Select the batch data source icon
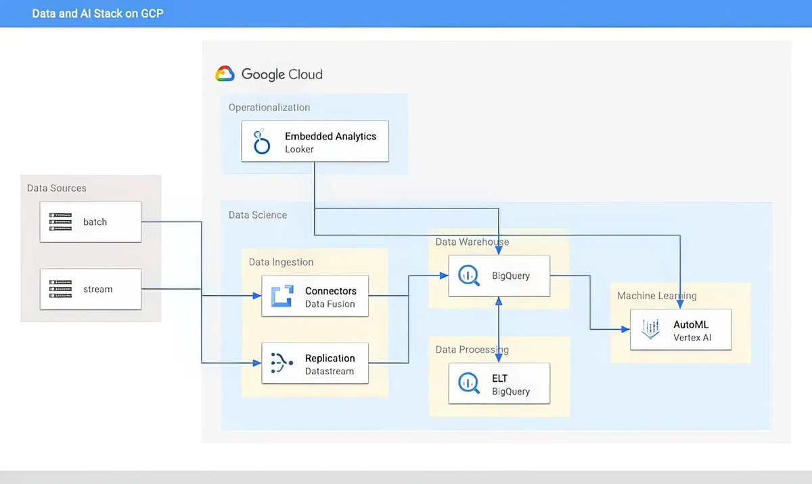 pos(61,221)
